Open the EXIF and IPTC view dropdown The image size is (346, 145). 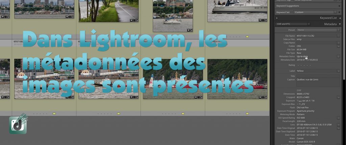click(293, 24)
